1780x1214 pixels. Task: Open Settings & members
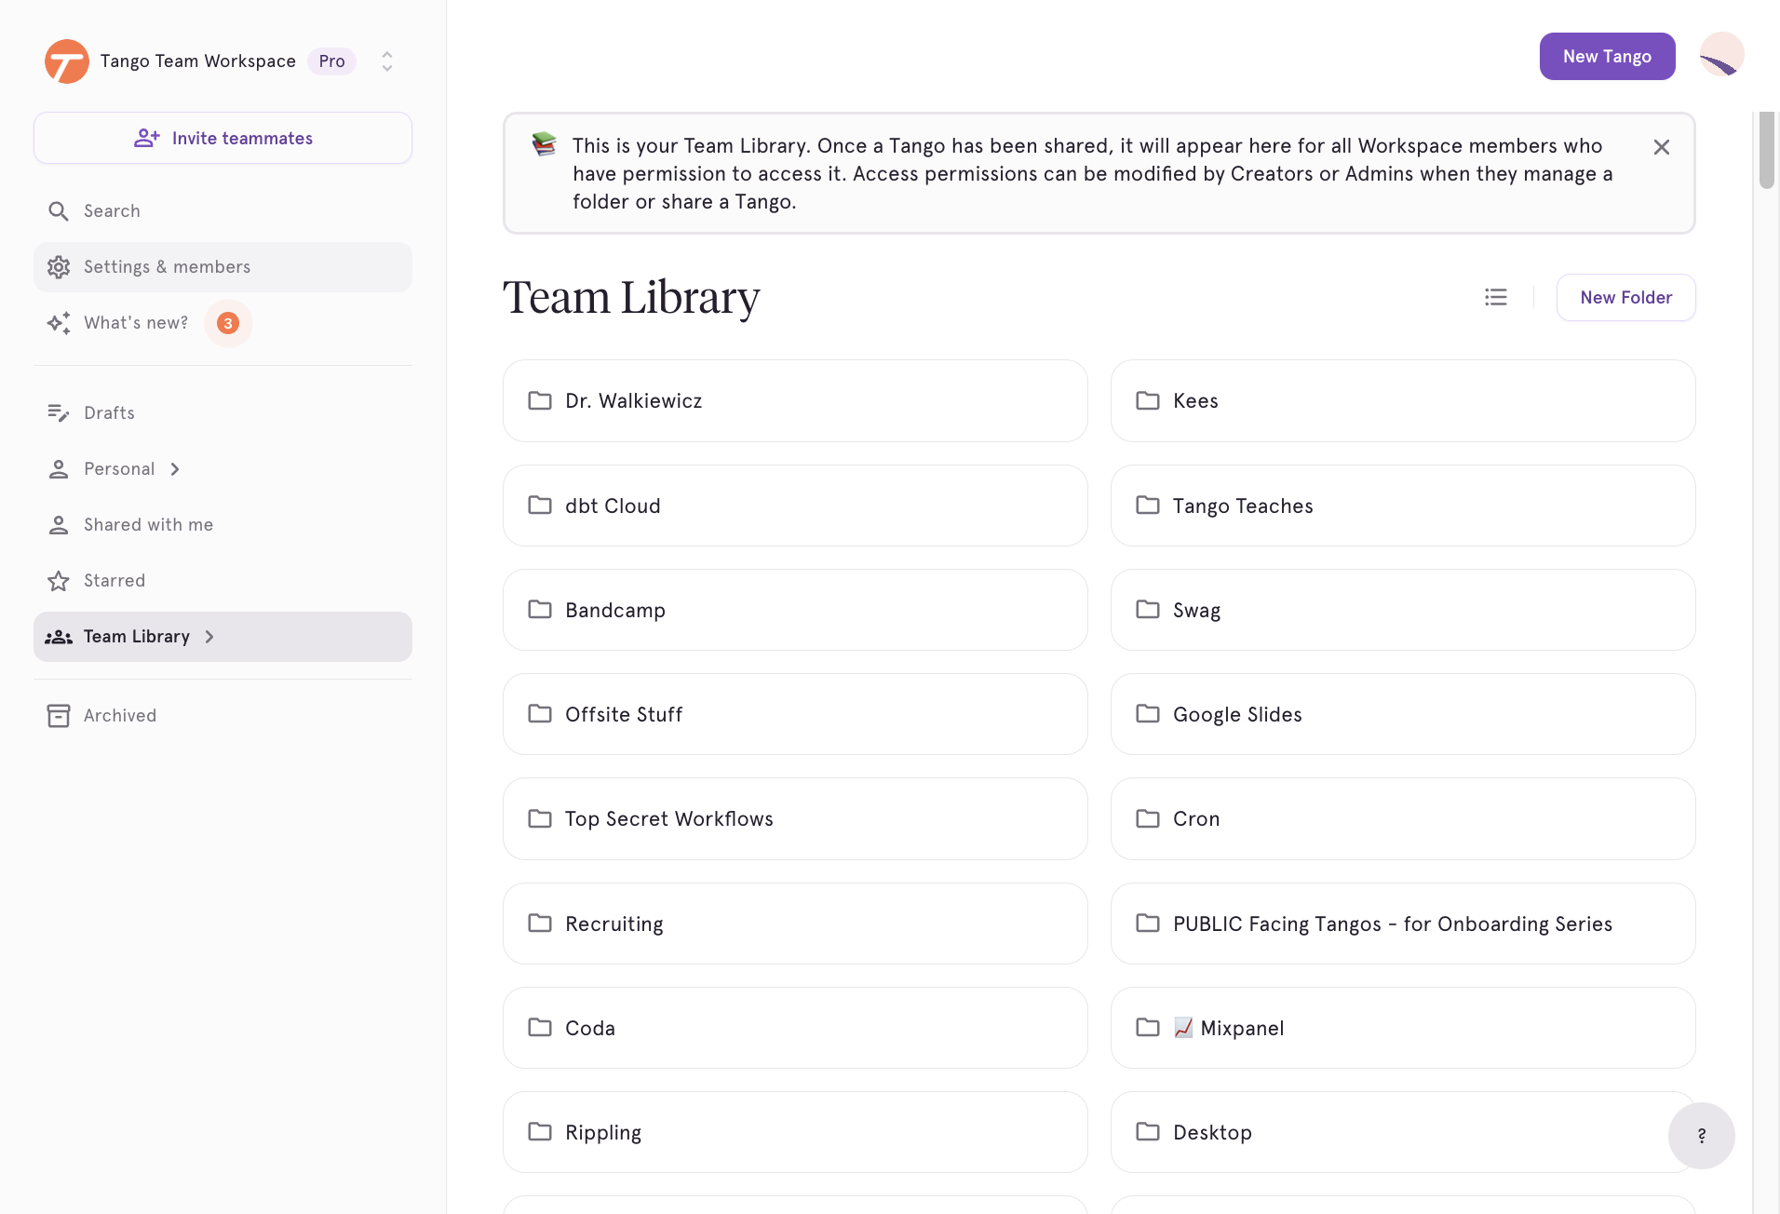click(222, 267)
